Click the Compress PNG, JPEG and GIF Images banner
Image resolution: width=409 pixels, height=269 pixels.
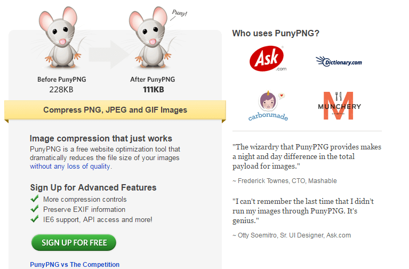coord(115,110)
